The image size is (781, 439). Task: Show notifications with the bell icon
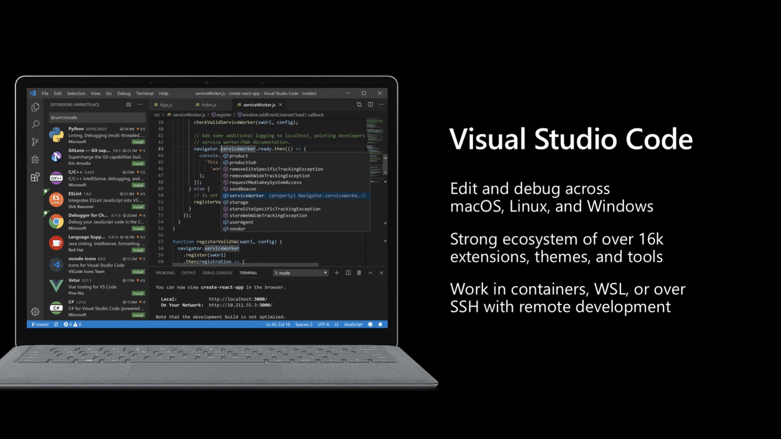380,324
